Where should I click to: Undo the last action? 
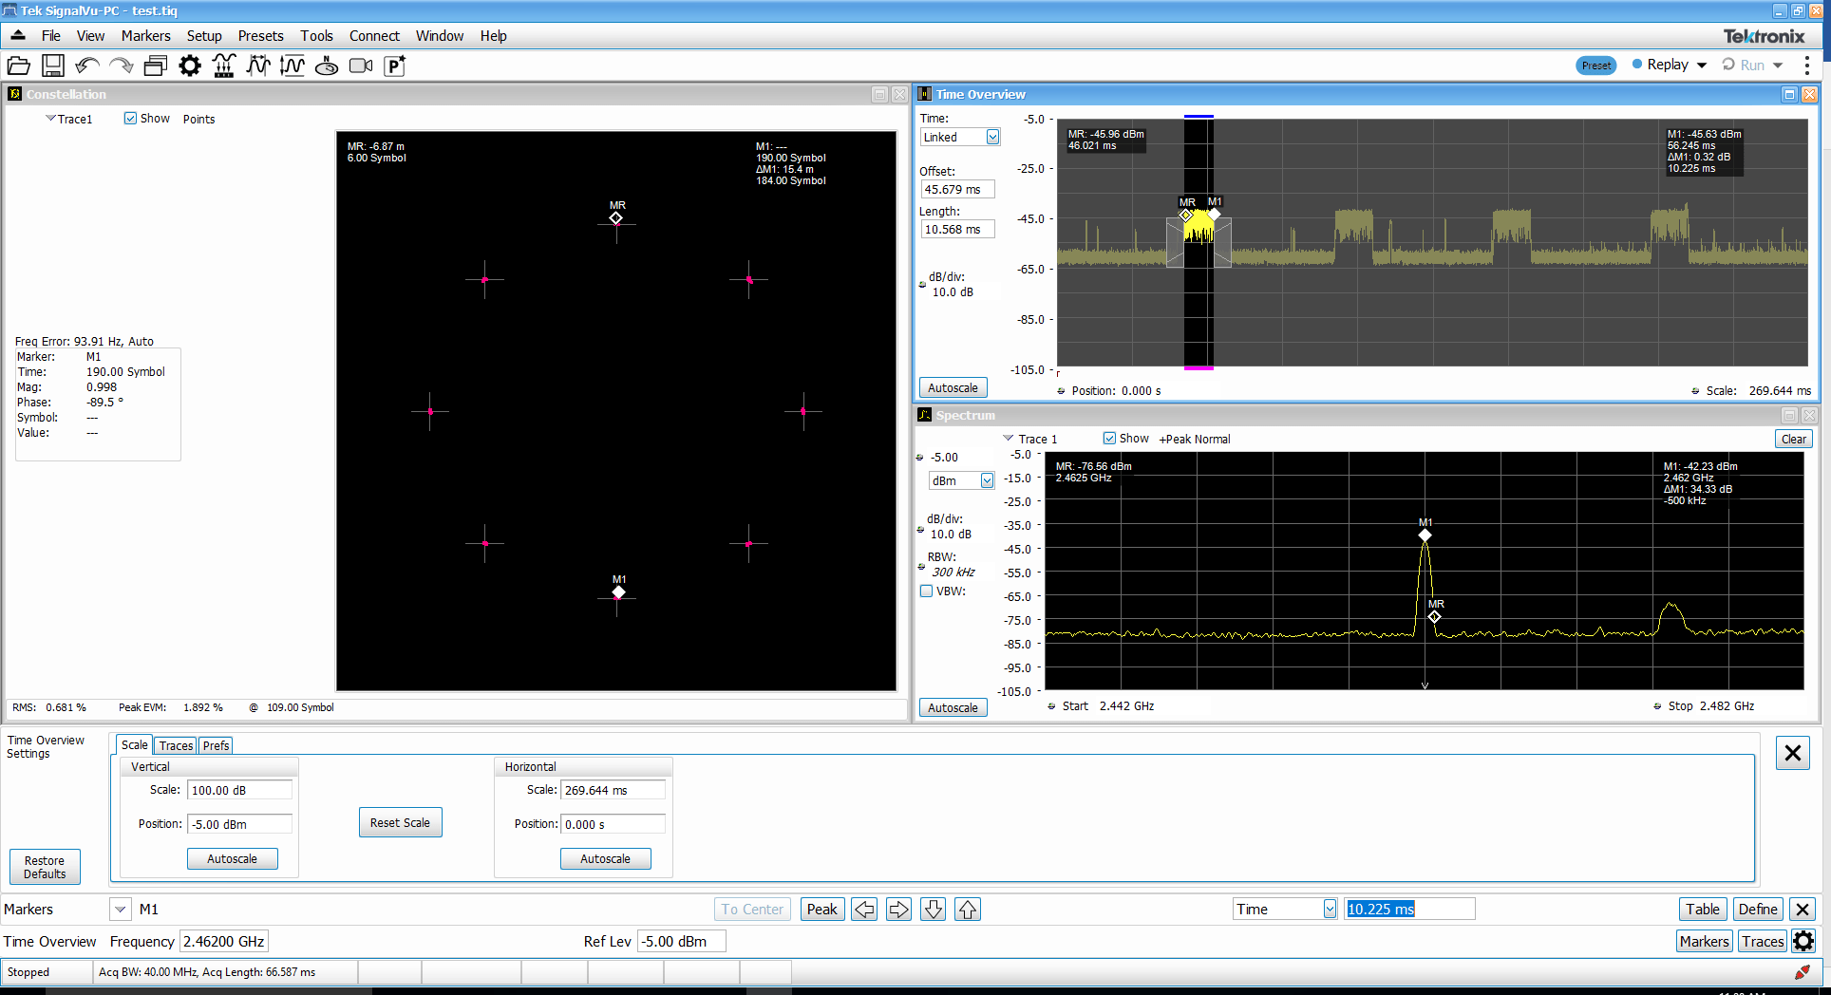coord(85,66)
